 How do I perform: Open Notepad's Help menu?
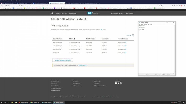(151, 24)
